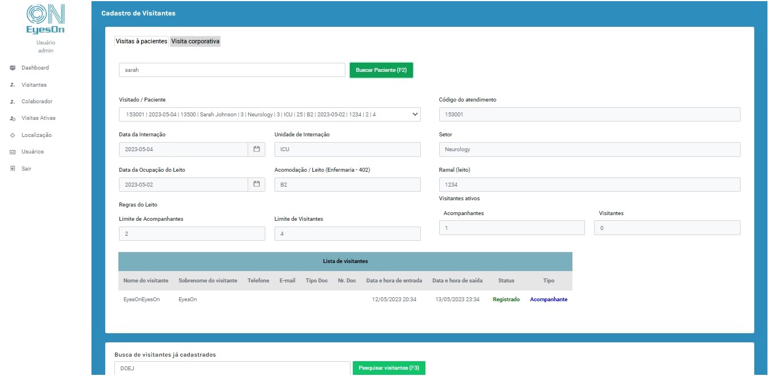Select the Visitas à pacientes tab
This screenshot has width=768, height=376.
point(141,42)
